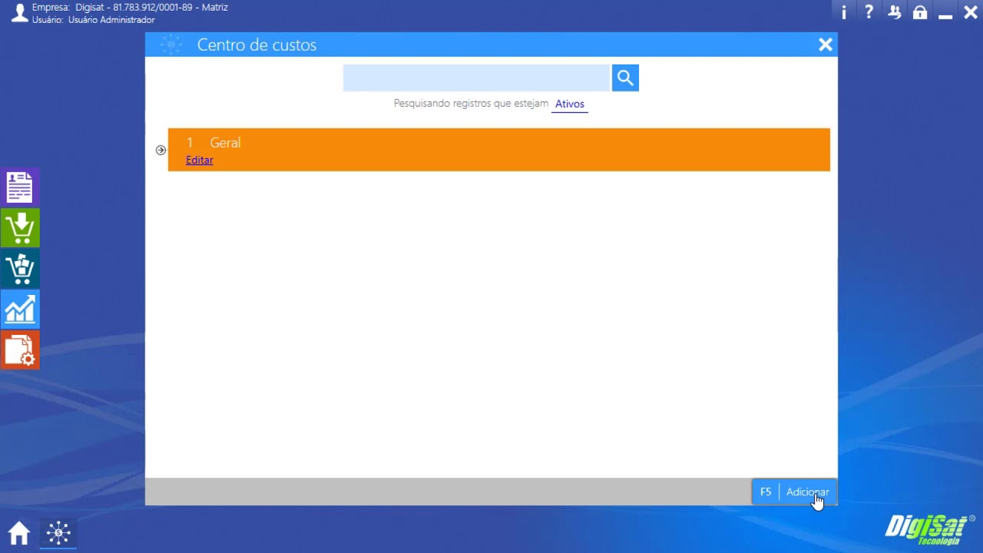Click the row arrow indicator beside Geral
983x553 pixels.
pos(161,150)
